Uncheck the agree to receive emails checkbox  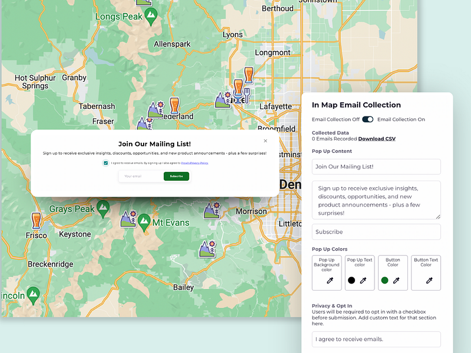[x=106, y=163]
